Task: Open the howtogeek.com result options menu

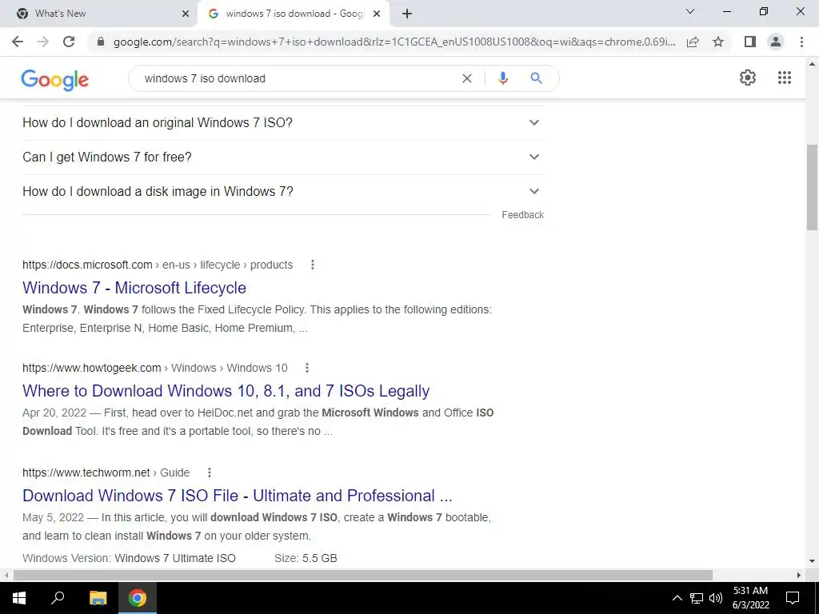Action: [x=307, y=368]
